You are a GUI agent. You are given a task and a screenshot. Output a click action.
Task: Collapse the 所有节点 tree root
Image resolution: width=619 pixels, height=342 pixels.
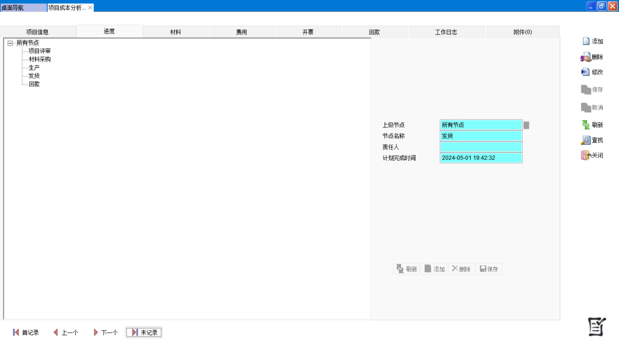click(10, 43)
